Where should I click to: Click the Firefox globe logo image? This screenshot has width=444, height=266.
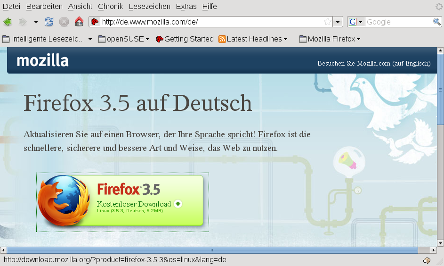click(x=64, y=201)
